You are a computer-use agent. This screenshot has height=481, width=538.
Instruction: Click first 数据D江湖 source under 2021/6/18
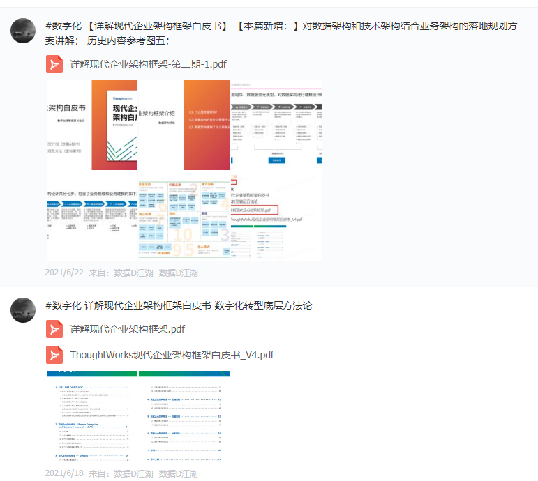(x=133, y=473)
